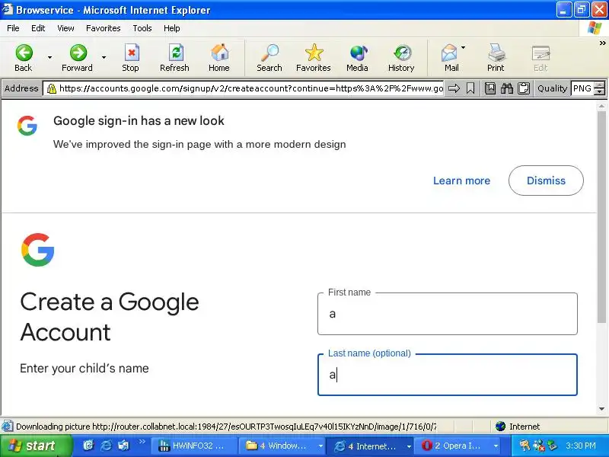The height and width of the screenshot is (457, 609).
Task: Click the keys tray icon
Action: pos(525,446)
